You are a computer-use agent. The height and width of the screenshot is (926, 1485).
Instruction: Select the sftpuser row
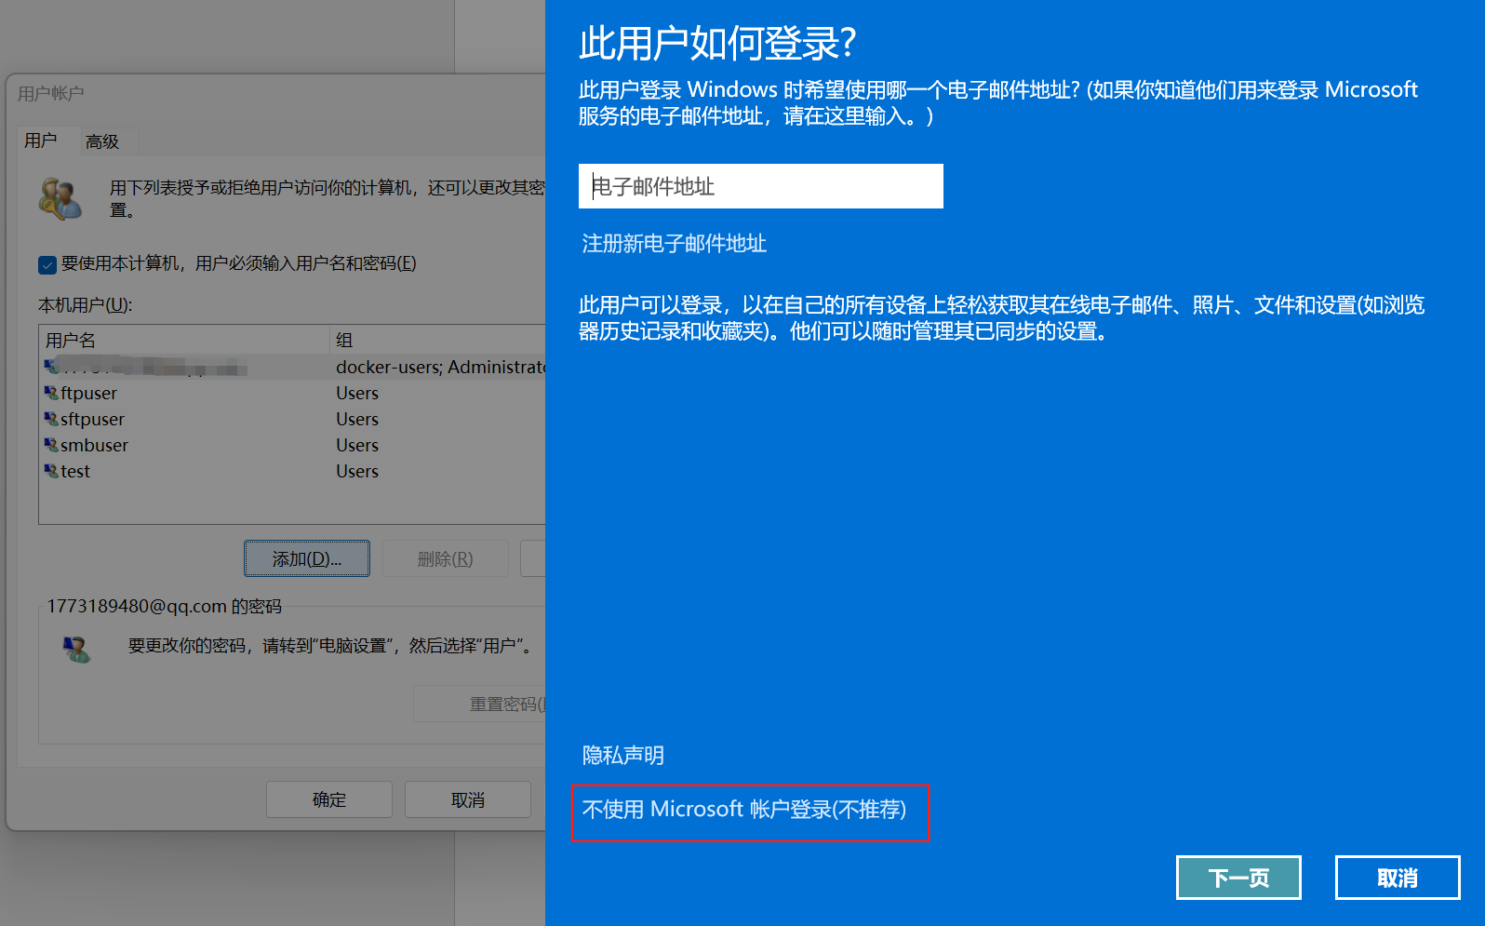[292, 419]
